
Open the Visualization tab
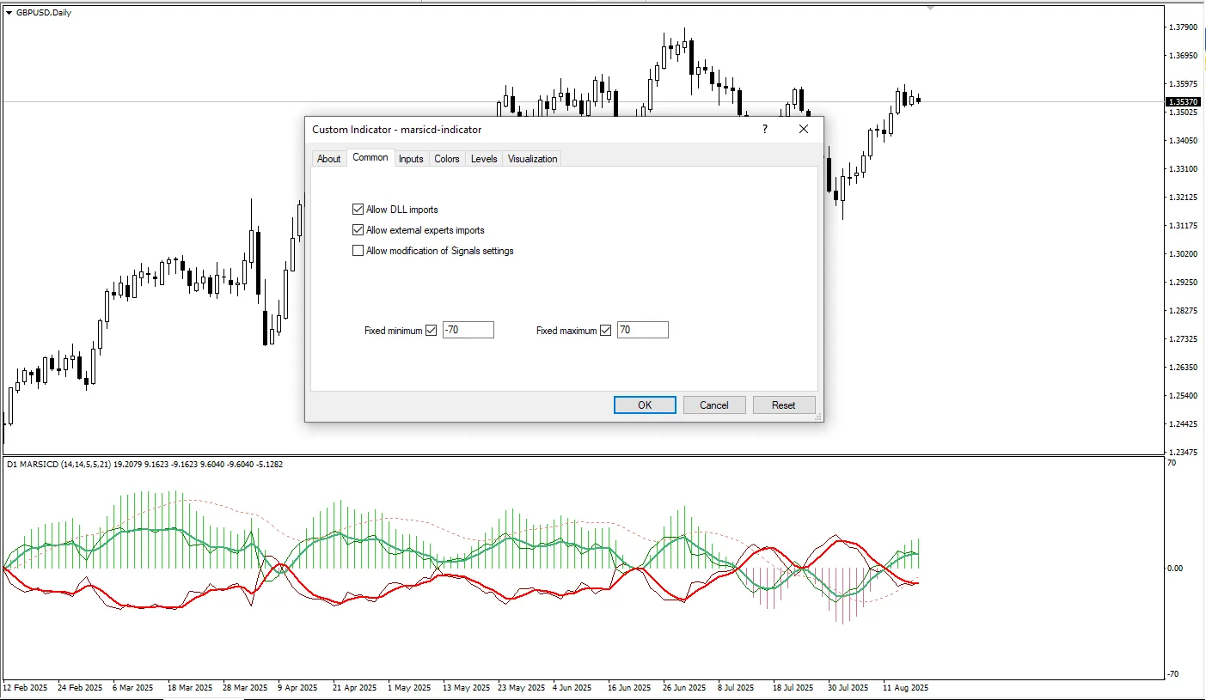(532, 159)
